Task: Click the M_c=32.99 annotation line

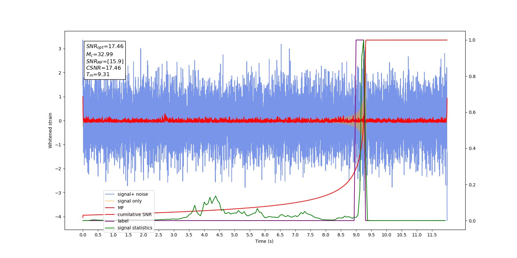Action: [100, 55]
